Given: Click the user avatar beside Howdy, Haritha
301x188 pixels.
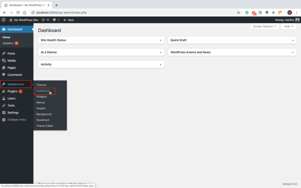Looking at the screenshot, I should [x=298, y=20].
